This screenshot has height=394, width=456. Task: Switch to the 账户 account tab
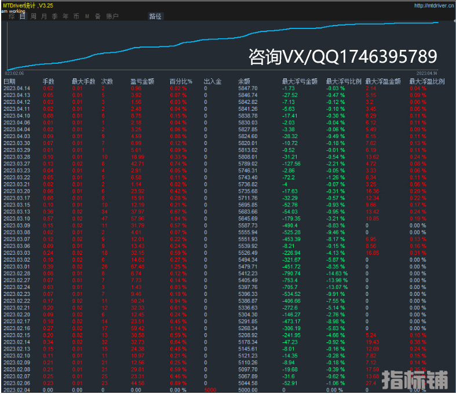(112, 17)
